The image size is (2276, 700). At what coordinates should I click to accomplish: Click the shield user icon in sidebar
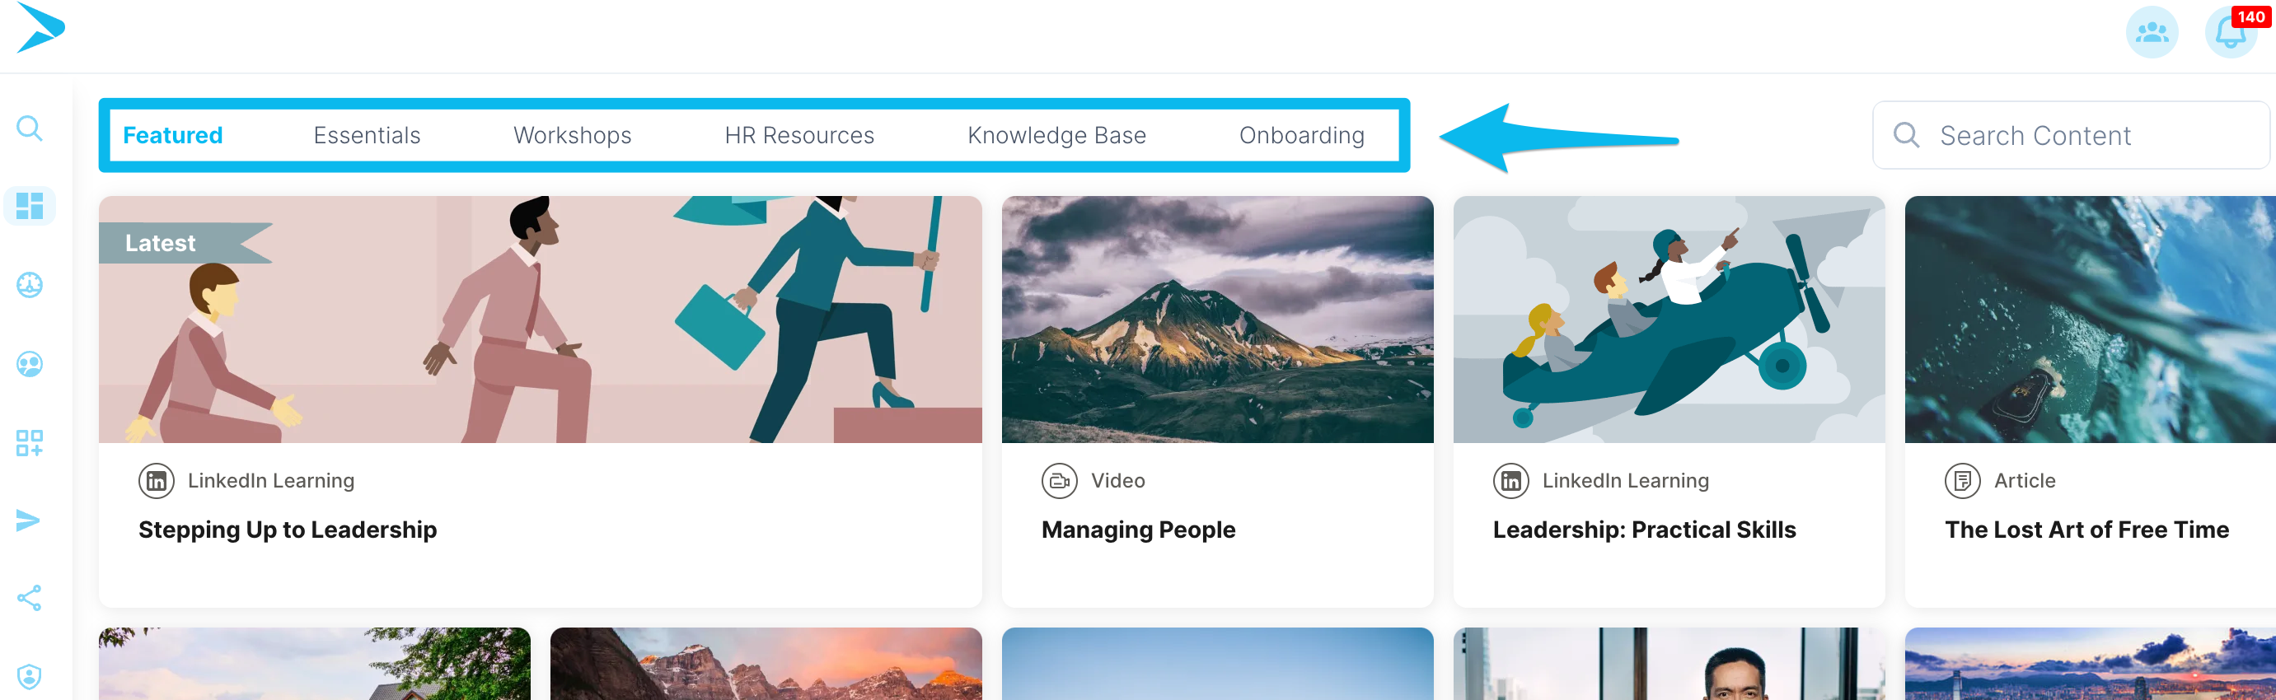[29, 676]
